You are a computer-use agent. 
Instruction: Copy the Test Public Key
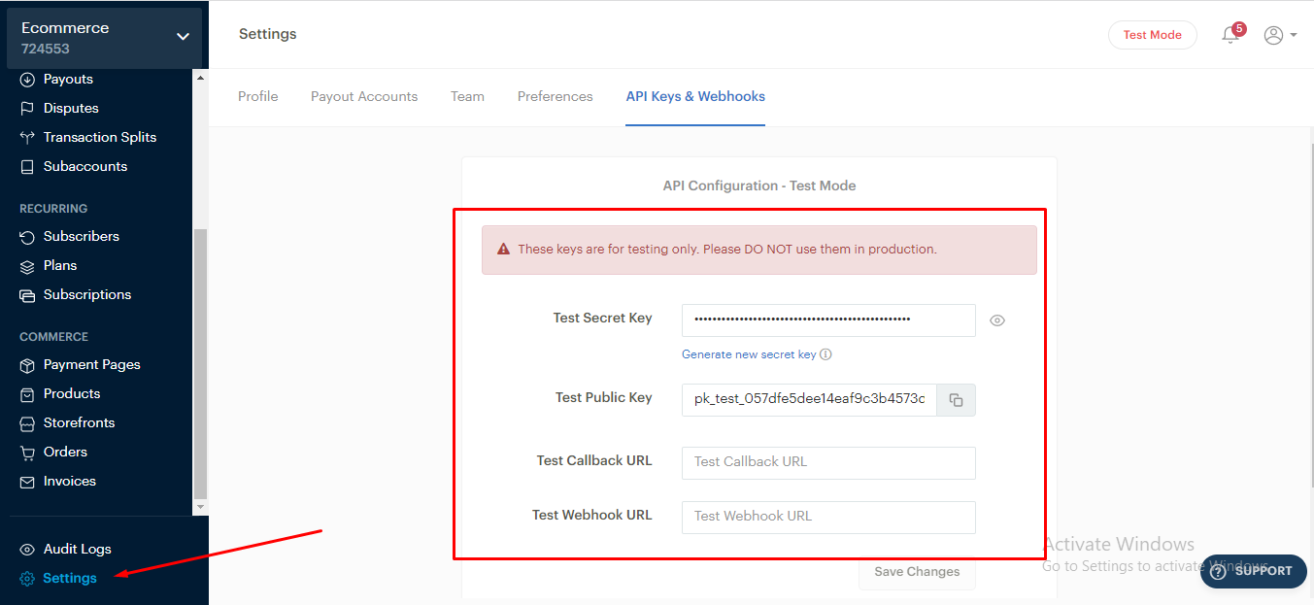pos(956,400)
